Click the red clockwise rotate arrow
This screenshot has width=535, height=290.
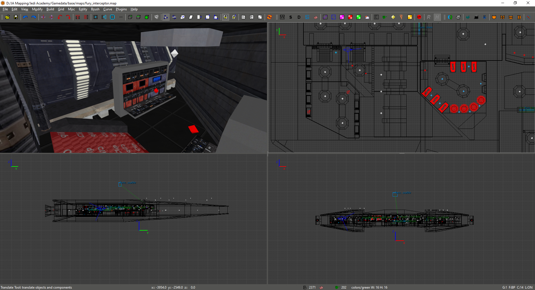click(x=68, y=17)
